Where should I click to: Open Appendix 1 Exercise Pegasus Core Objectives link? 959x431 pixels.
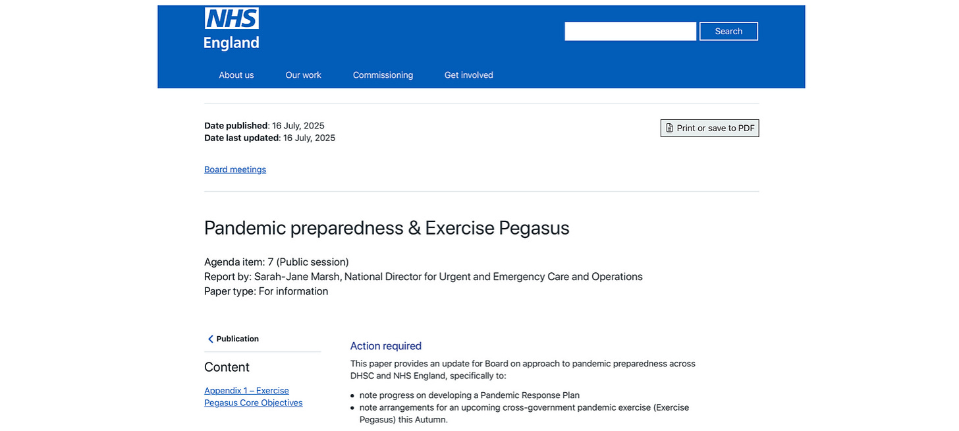point(254,397)
